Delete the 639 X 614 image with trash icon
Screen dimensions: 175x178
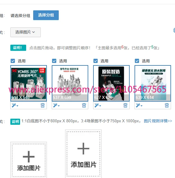point(167,105)
